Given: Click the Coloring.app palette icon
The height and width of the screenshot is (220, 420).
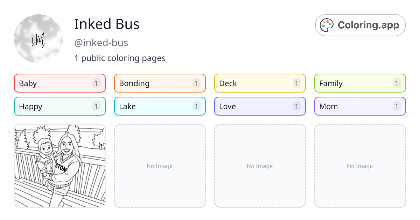Looking at the screenshot, I should [x=326, y=25].
